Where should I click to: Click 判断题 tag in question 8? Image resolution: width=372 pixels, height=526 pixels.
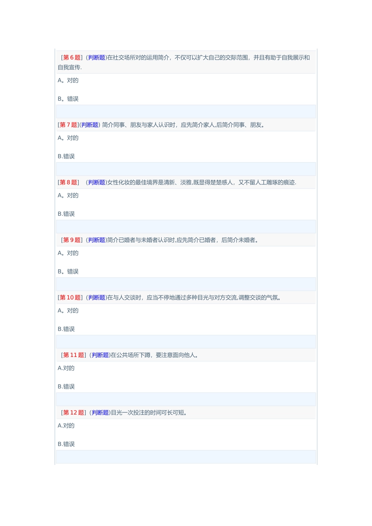[97, 182]
